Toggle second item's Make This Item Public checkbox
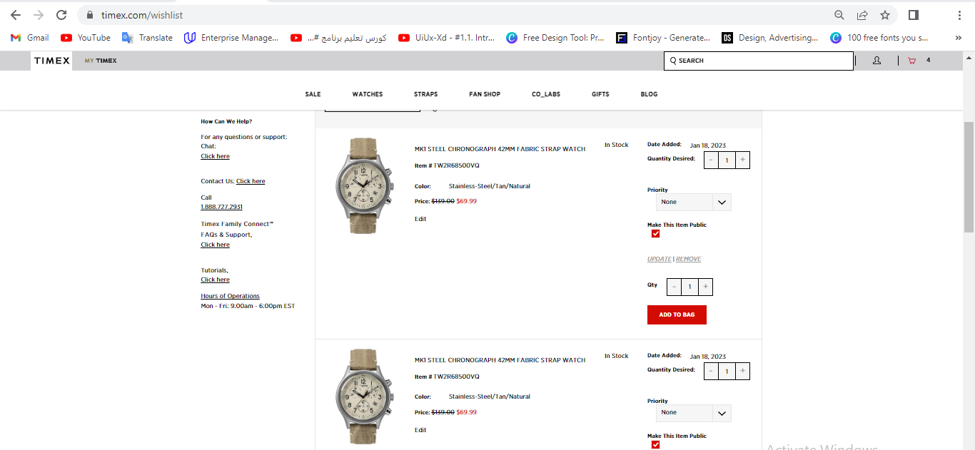 pyautogui.click(x=655, y=444)
